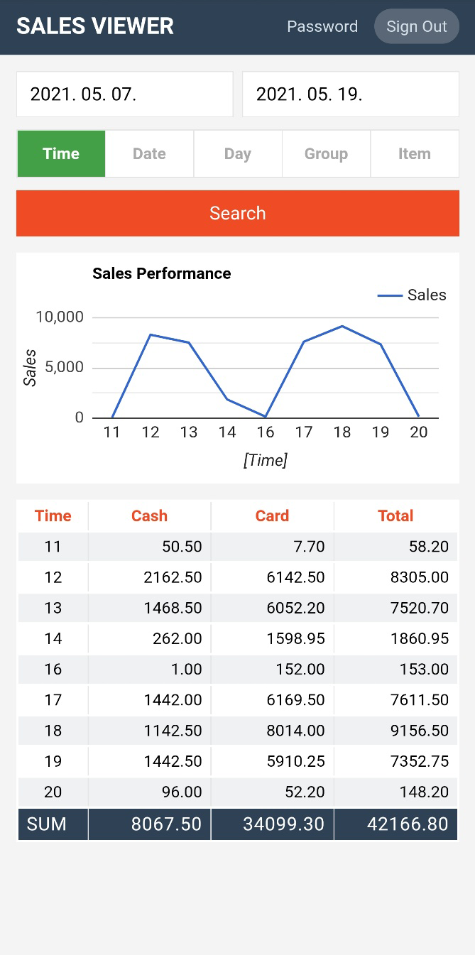Open the end date field 2021. 05. 19.
This screenshot has height=955, width=475.
point(351,94)
